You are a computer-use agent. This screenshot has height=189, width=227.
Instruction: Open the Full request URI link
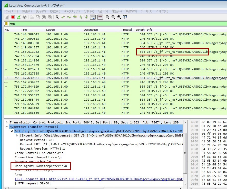click(x=99, y=179)
